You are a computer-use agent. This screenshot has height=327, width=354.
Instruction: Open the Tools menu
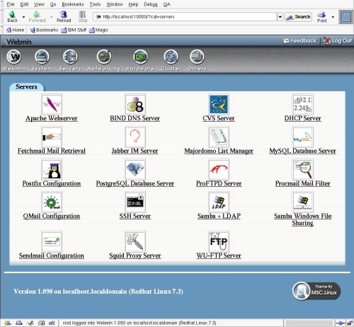(95, 4)
